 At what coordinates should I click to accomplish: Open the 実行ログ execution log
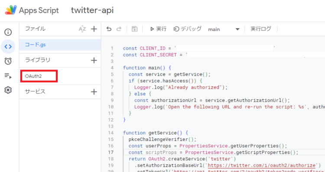(261, 29)
